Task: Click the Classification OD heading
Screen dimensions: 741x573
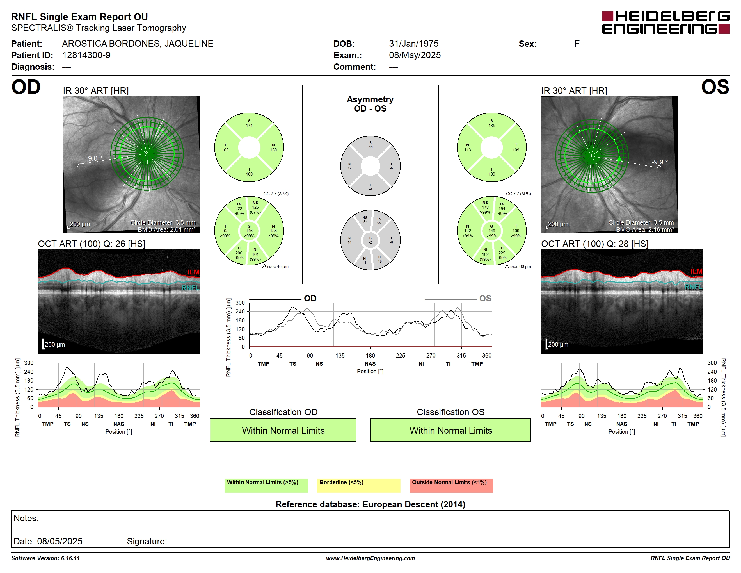Action: click(283, 412)
